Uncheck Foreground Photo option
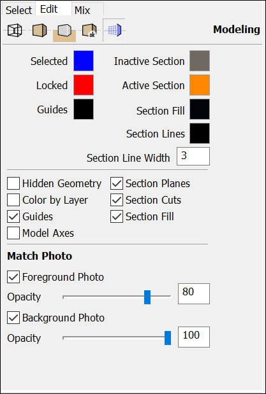The width and height of the screenshot is (266, 394). click(13, 277)
